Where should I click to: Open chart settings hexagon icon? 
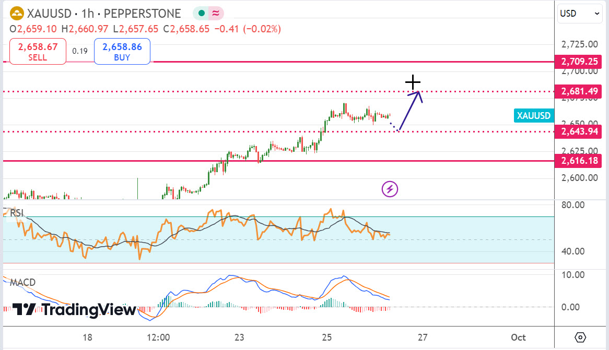pos(580,336)
